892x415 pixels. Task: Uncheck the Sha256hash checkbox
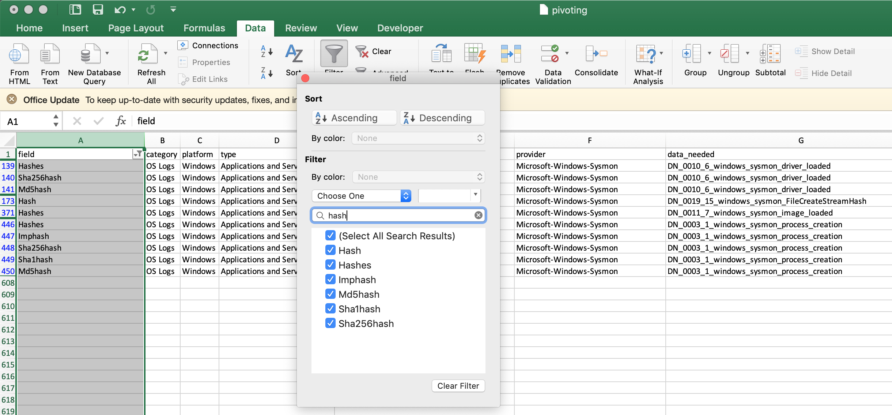pos(330,323)
